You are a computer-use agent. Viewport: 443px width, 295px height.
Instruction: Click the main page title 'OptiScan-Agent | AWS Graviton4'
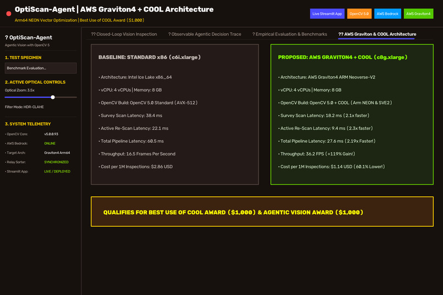[114, 9]
